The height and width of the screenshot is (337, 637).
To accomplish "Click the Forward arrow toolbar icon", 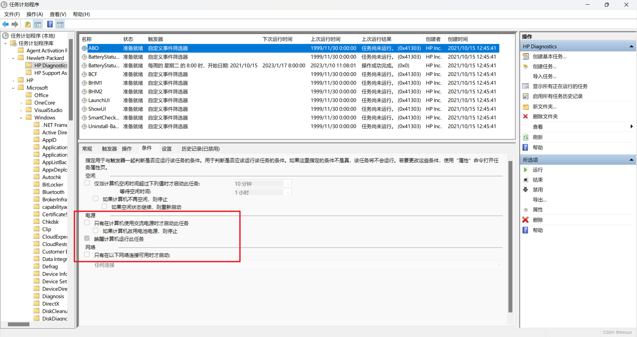I will (15, 24).
